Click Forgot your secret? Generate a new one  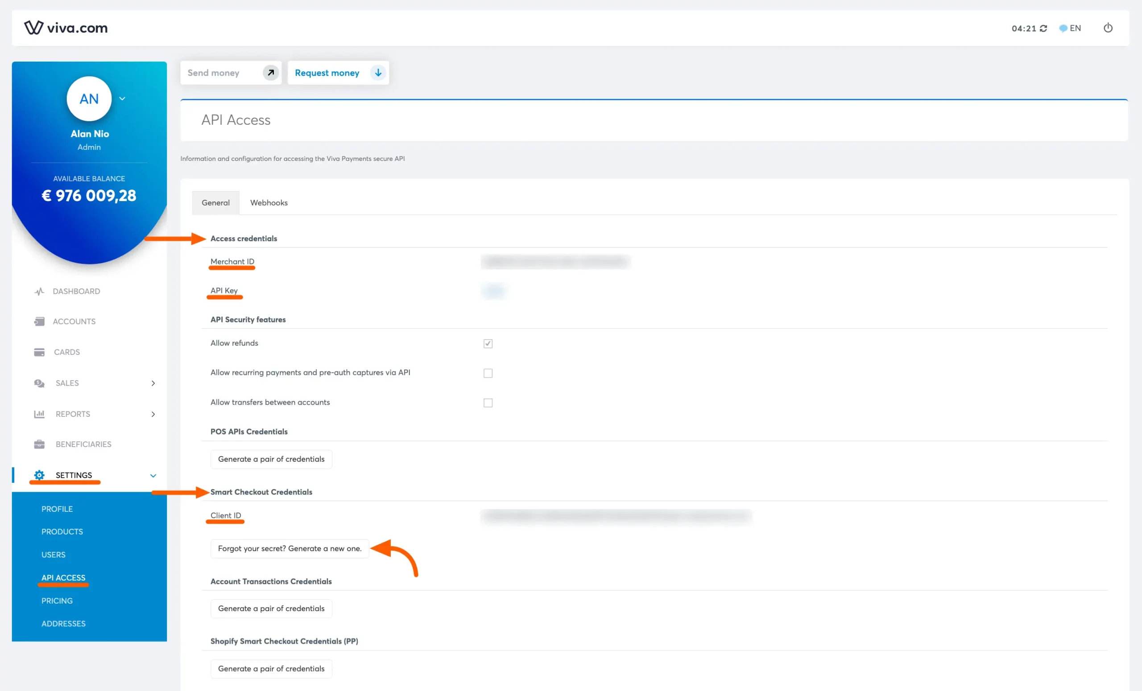[x=290, y=548]
